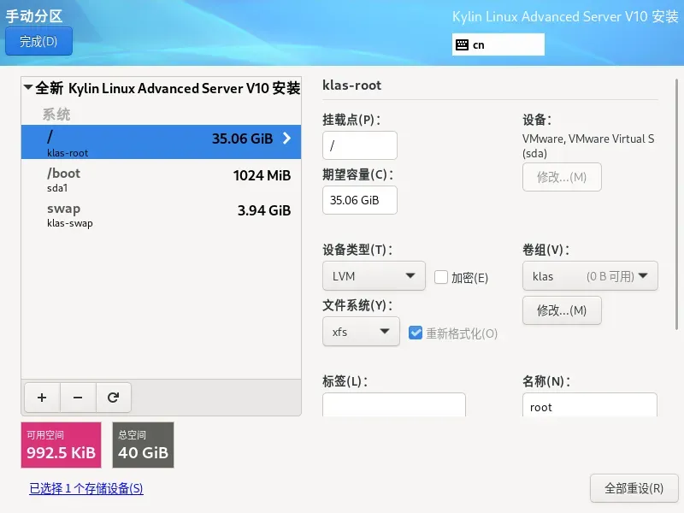Screen dimensions: 684x513
Task: Open the klas volume group dropdown
Action: coord(590,276)
